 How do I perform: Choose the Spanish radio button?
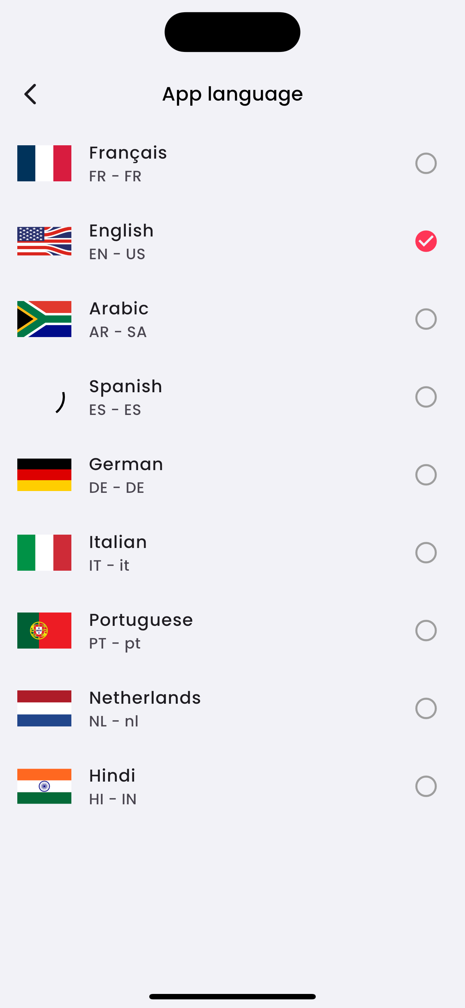point(426,397)
